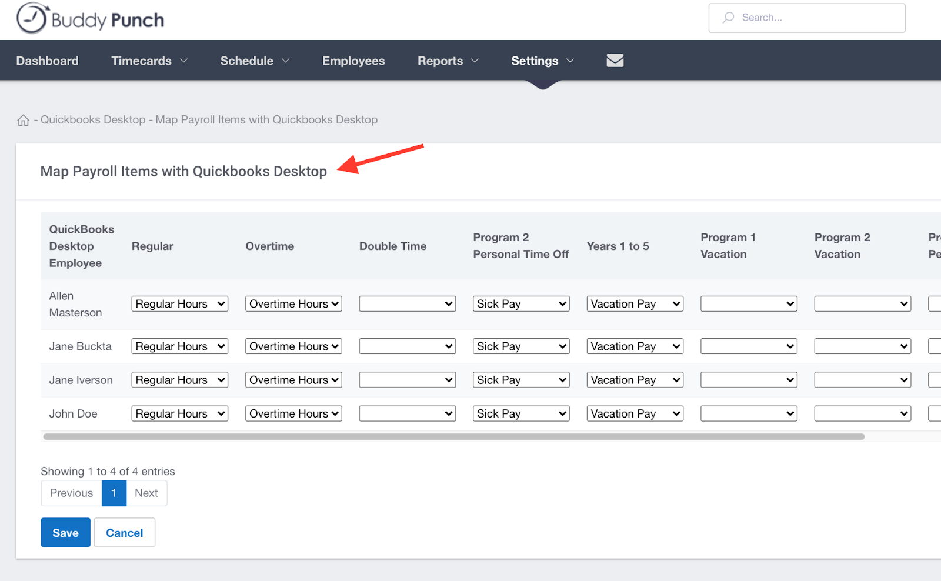Save the payroll item mapping

(x=65, y=533)
